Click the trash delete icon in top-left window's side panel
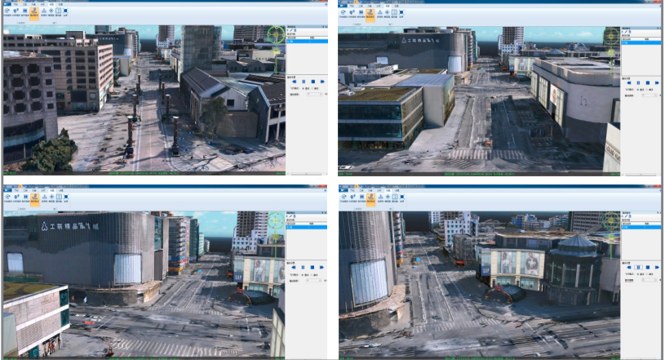The height and width of the screenshot is (360, 665). (x=295, y=30)
